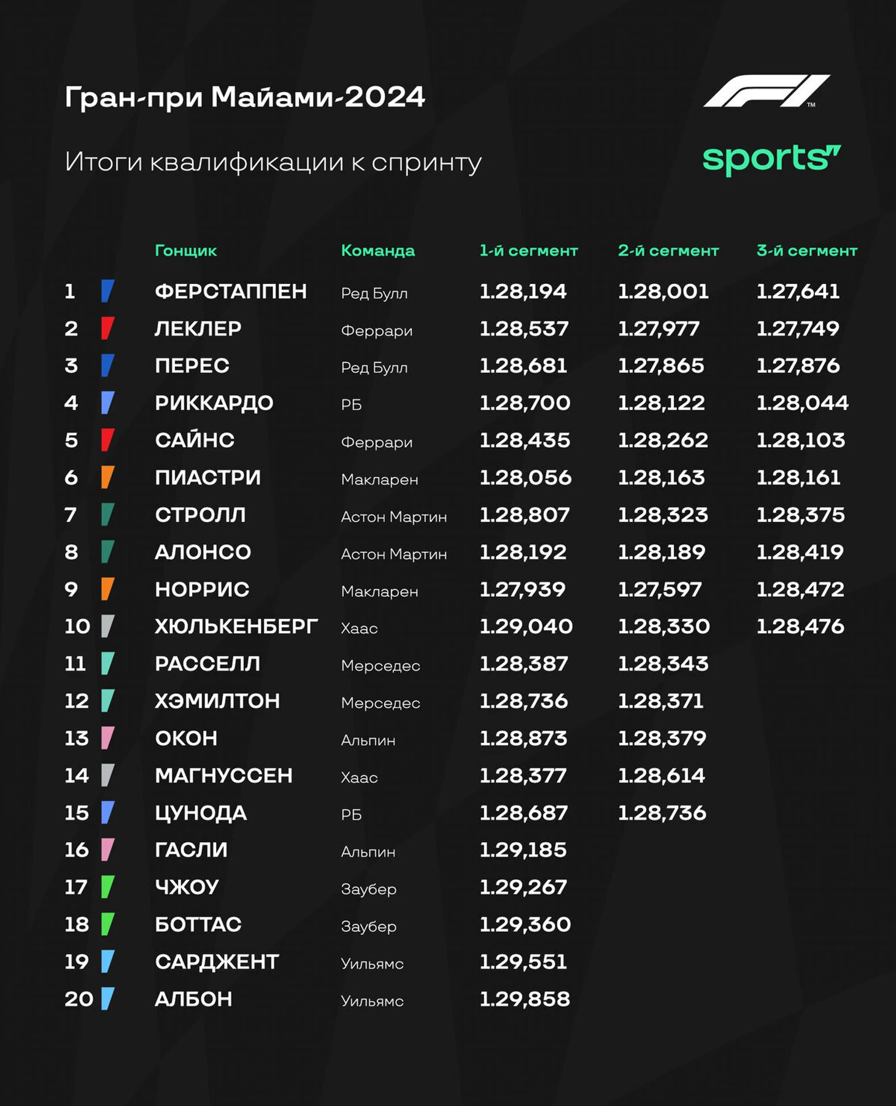Click Hamilton's Мерседес team label
The height and width of the screenshot is (1106, 896).
click(x=380, y=702)
